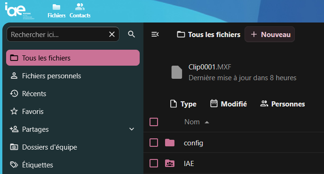This screenshot has width=324, height=174.
Task: Check the IAE folder checkbox
Action: pos(154,163)
